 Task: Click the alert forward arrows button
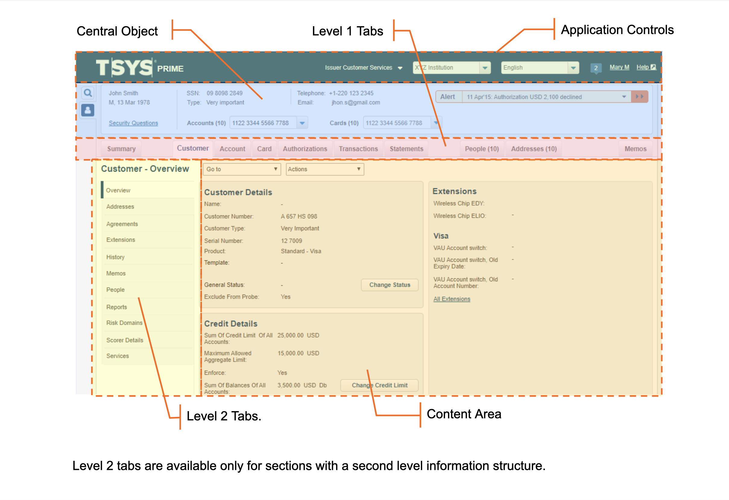click(639, 97)
